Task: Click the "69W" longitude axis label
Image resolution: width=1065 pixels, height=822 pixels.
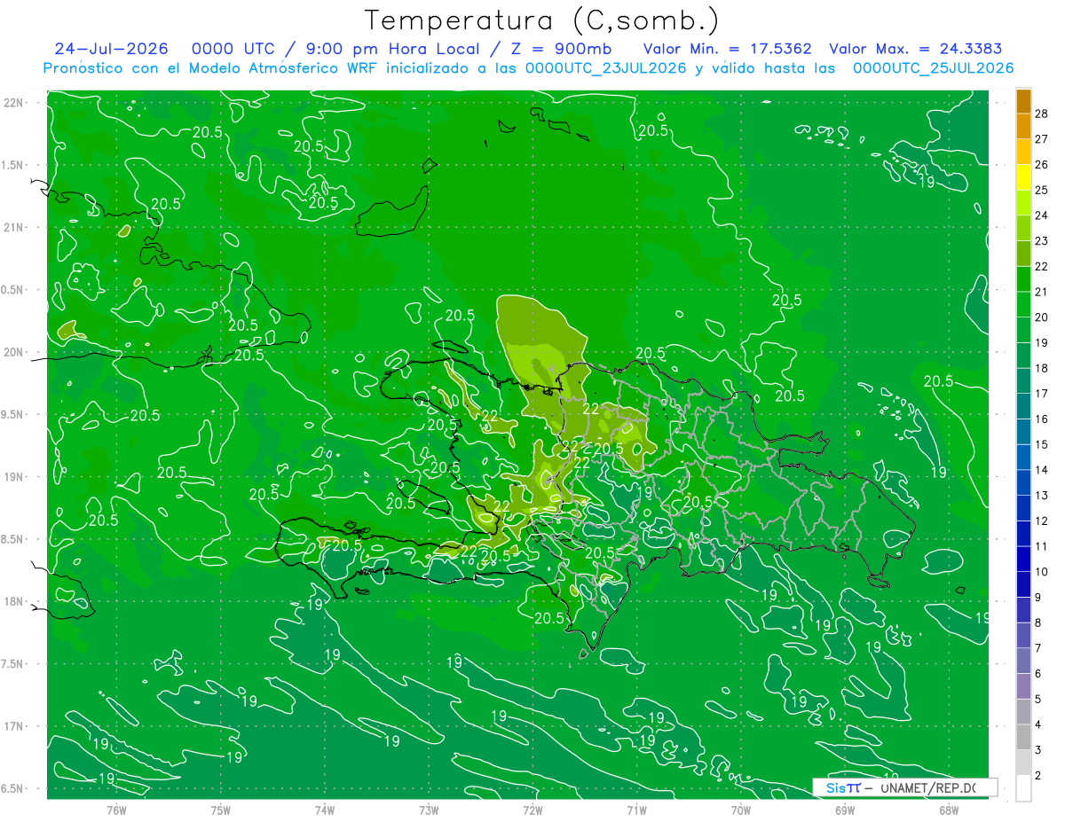Action: click(x=845, y=810)
